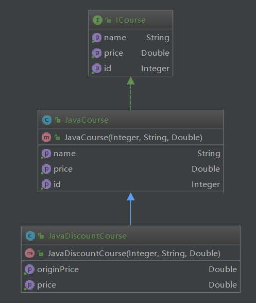
Task: Click the red method icon of JavaDiscountCourse constructor
Action: 29,254
